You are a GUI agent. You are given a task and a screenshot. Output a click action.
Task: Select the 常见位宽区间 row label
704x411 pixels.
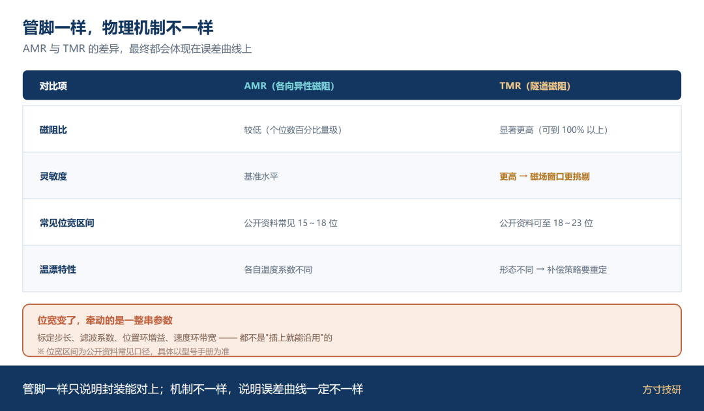[67, 223]
